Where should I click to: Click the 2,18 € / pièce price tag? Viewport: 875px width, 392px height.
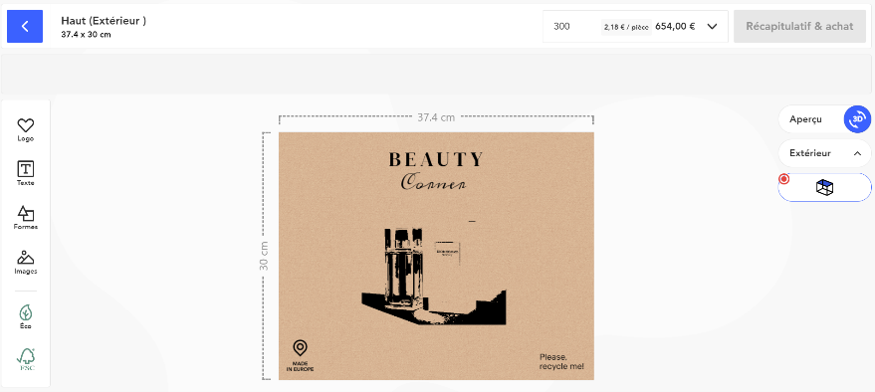[626, 27]
